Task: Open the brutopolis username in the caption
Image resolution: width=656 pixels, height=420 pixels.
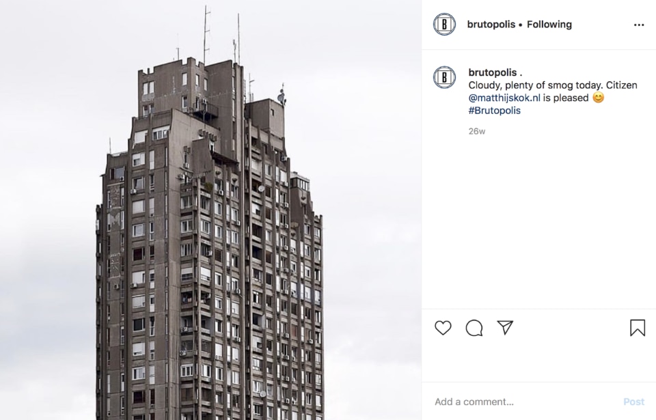Action: tap(493, 72)
